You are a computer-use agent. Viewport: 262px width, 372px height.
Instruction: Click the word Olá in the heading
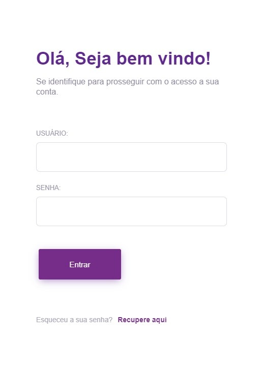52,58
